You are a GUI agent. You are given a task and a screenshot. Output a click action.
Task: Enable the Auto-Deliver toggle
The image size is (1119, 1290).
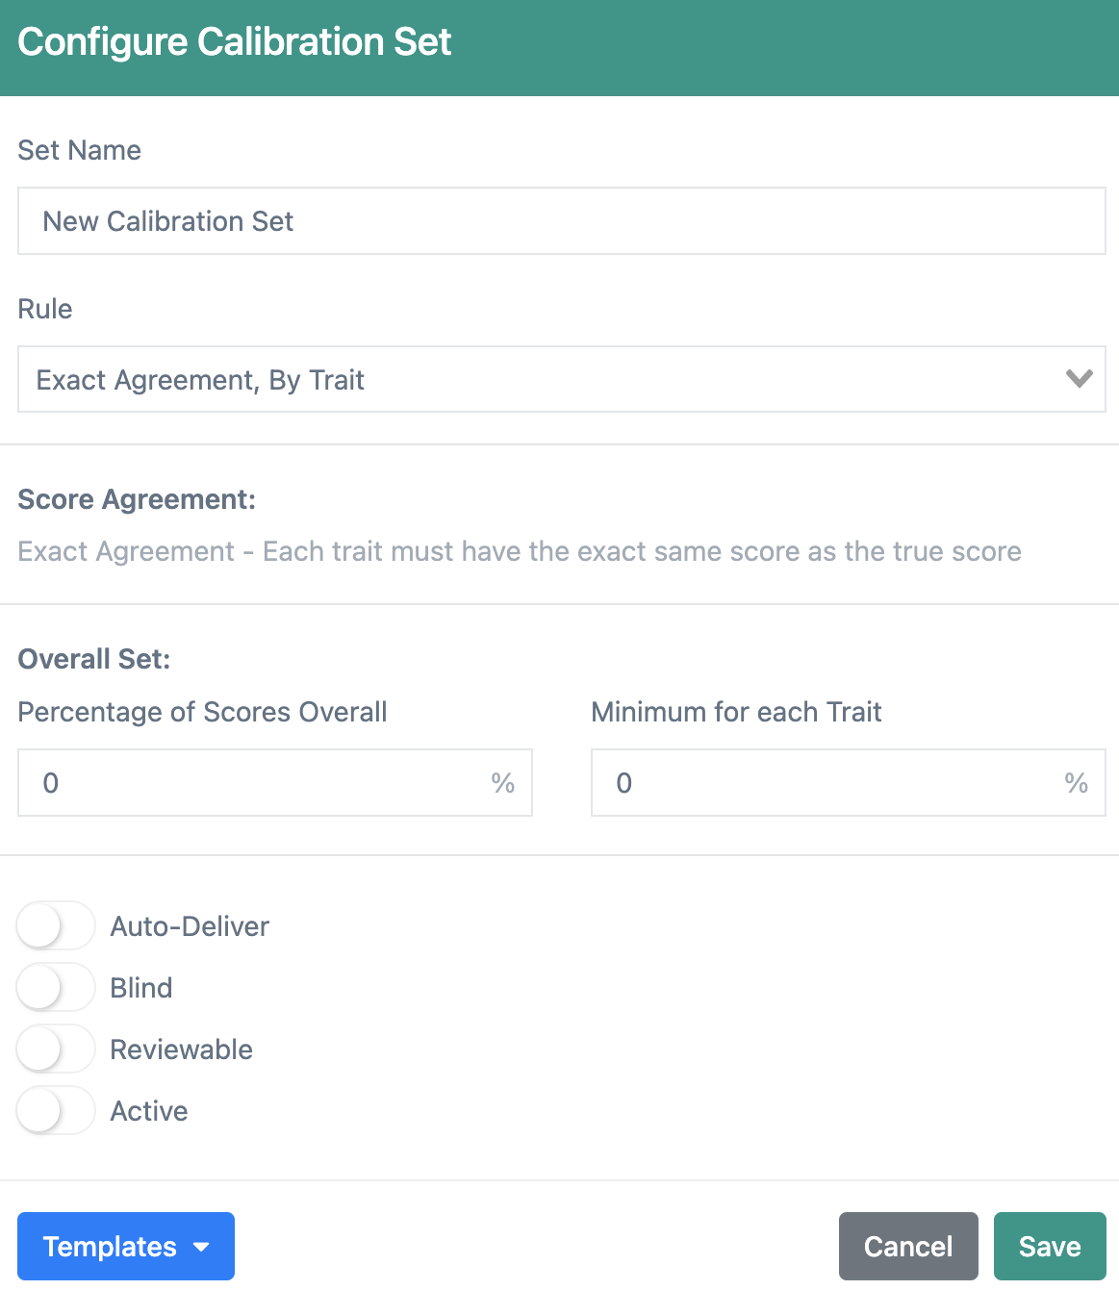pos(55,925)
